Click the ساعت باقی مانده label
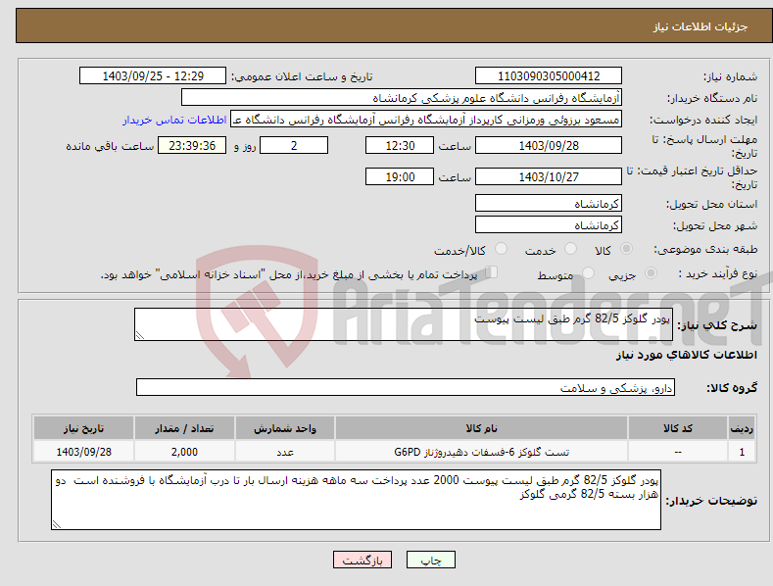This screenshot has height=586, width=773. (x=110, y=146)
